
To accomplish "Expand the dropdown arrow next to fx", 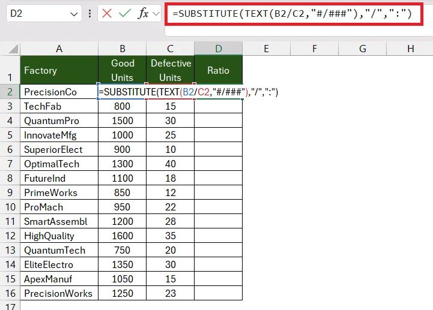I will [156, 14].
